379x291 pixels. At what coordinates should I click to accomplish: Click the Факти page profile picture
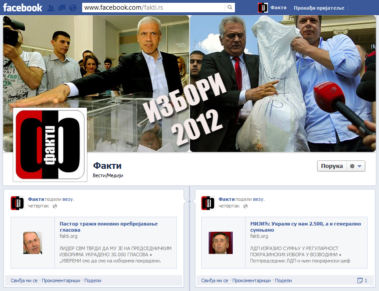tap(50, 145)
